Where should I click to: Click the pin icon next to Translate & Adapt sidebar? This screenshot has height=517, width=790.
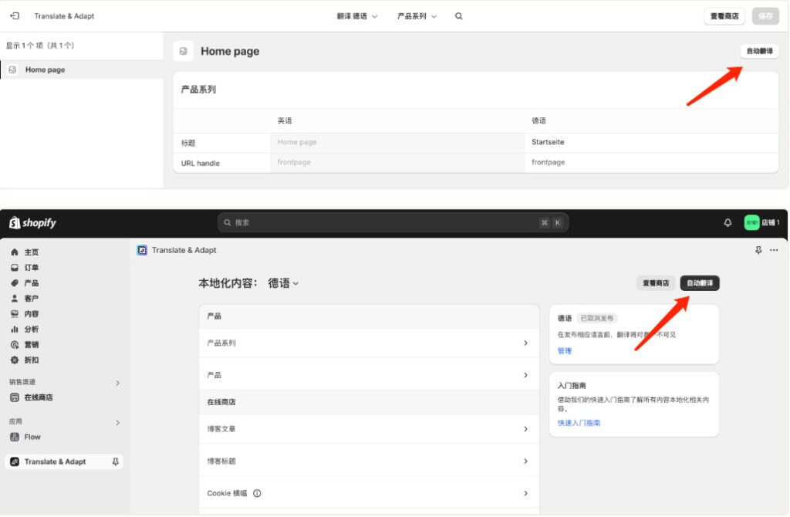click(x=116, y=461)
